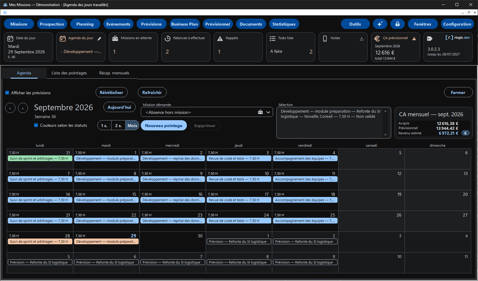The image size is (478, 281).
Task: Click the Nouveau pointage button
Action: point(164,126)
